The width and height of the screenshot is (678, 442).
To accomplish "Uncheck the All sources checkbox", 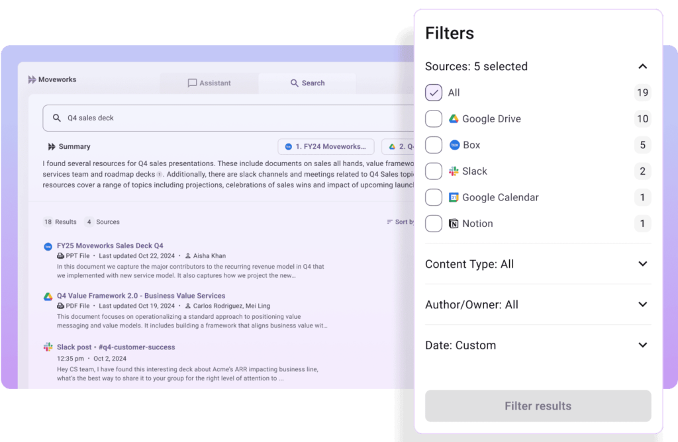I will pyautogui.click(x=434, y=93).
